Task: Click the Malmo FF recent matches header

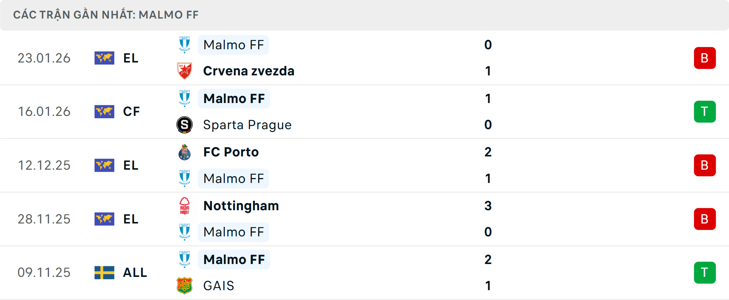Action: (106, 15)
